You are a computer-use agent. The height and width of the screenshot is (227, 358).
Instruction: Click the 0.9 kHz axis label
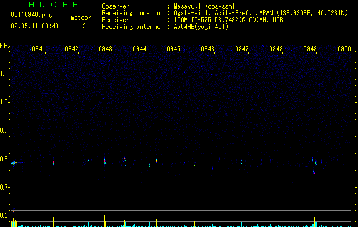tap(5, 131)
